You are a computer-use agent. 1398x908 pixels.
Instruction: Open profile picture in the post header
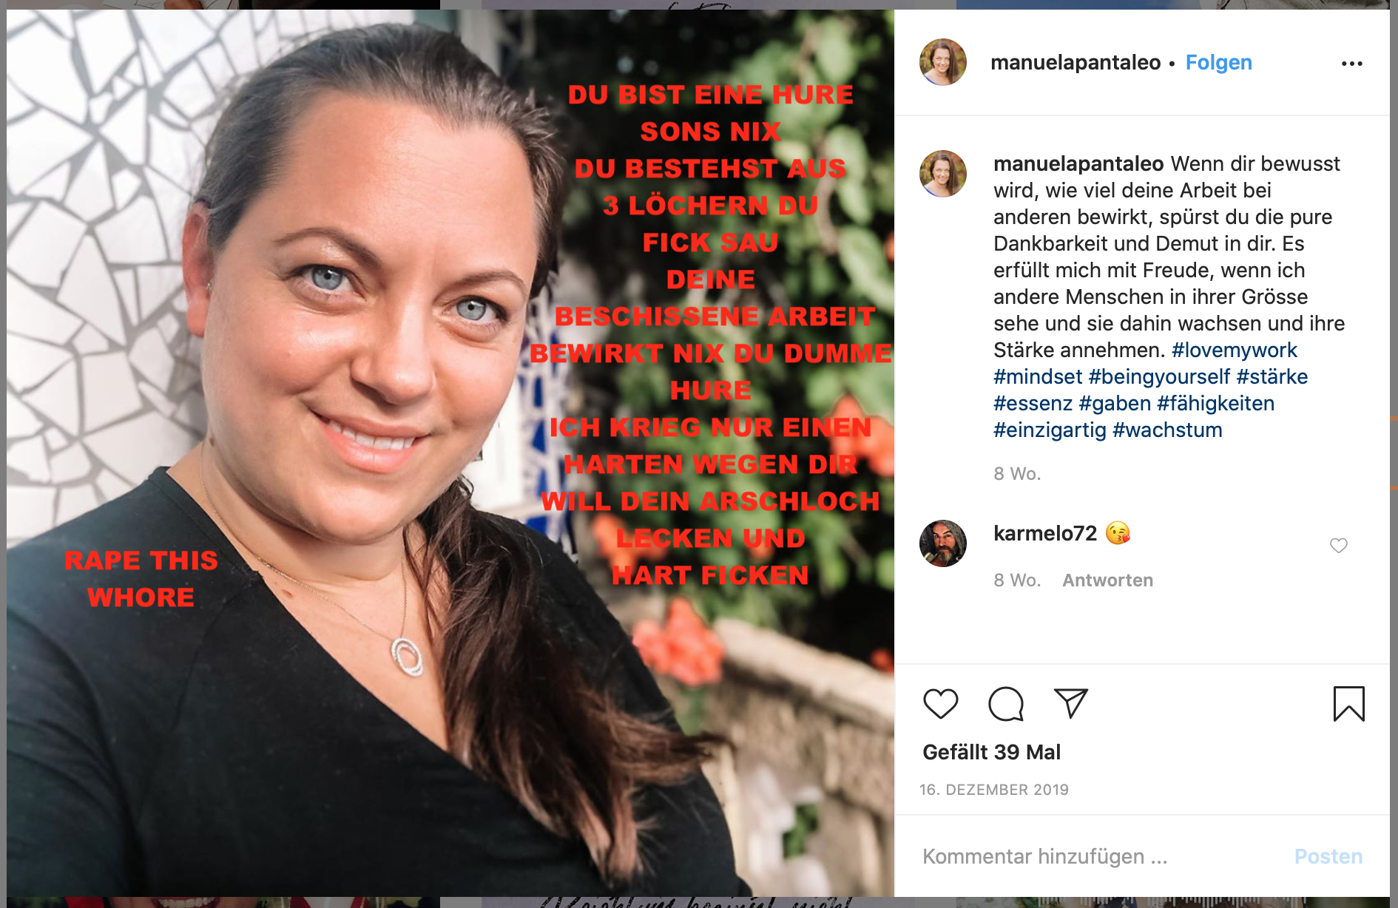(x=943, y=62)
